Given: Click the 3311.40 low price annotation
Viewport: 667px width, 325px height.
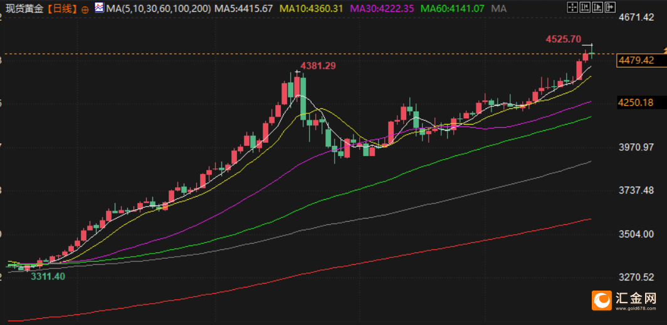Looking at the screenshot, I should 47,276.
